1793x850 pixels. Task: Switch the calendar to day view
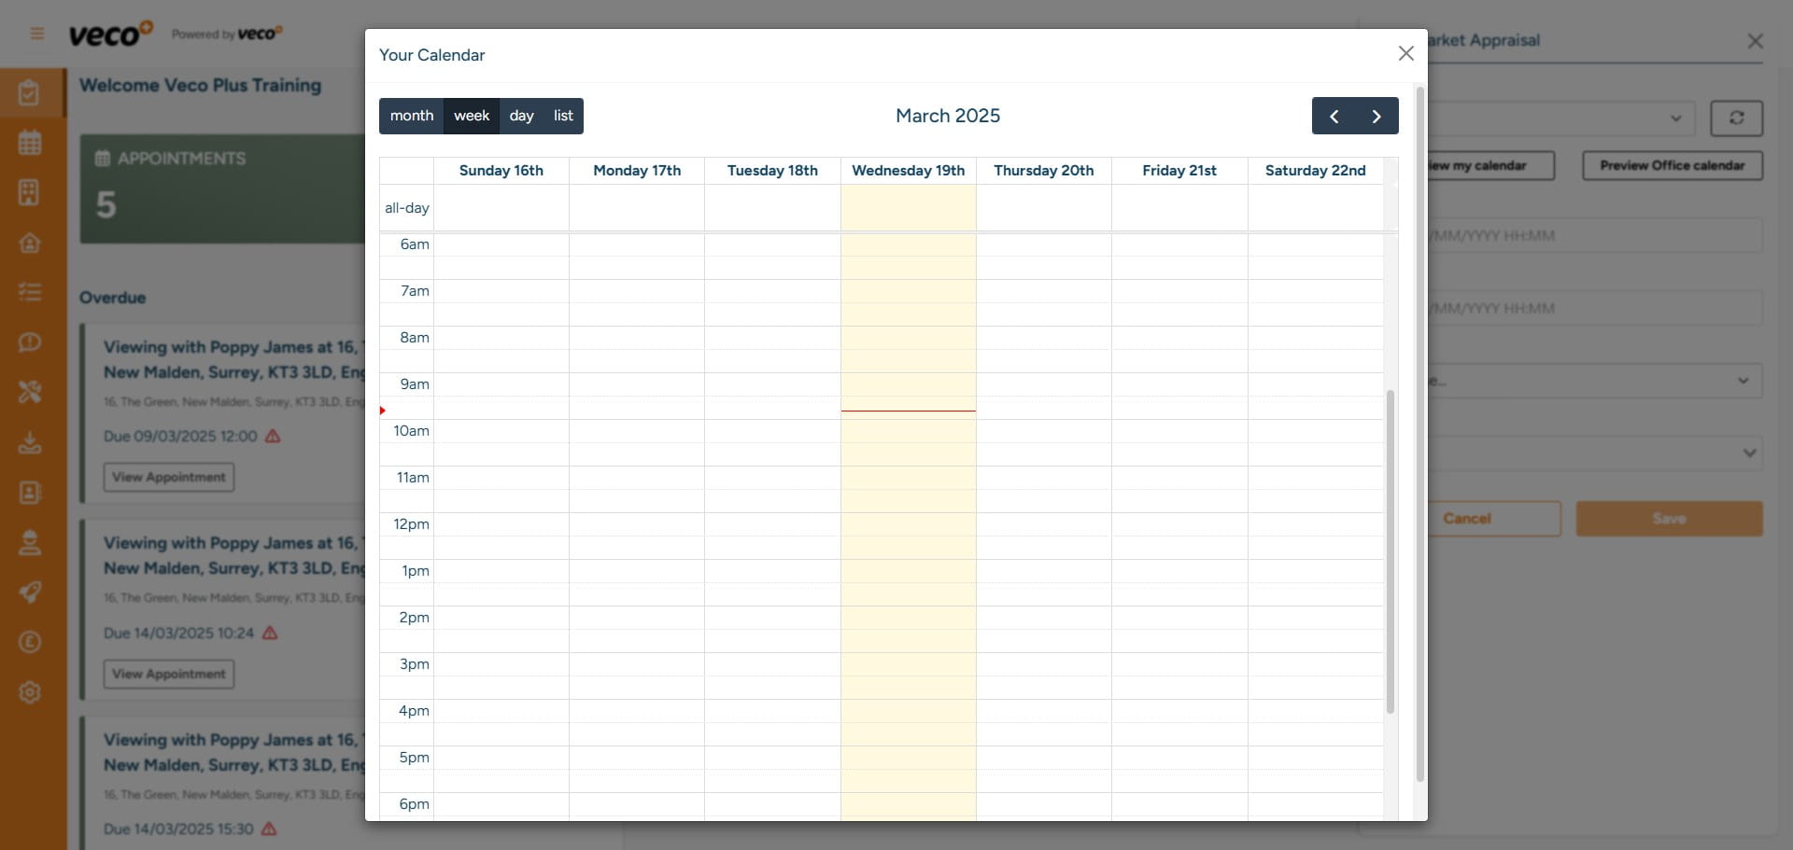521,116
